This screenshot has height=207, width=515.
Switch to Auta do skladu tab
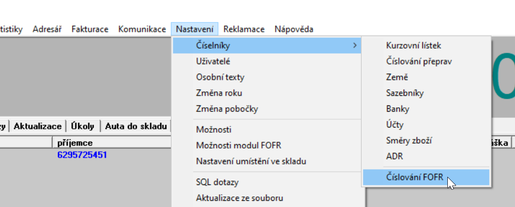click(136, 126)
